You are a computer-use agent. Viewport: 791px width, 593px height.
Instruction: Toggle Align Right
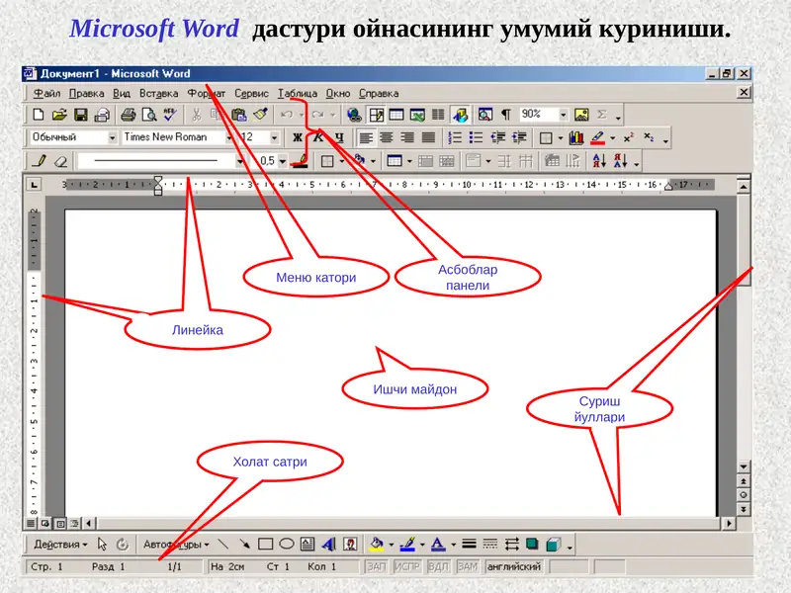(x=407, y=137)
